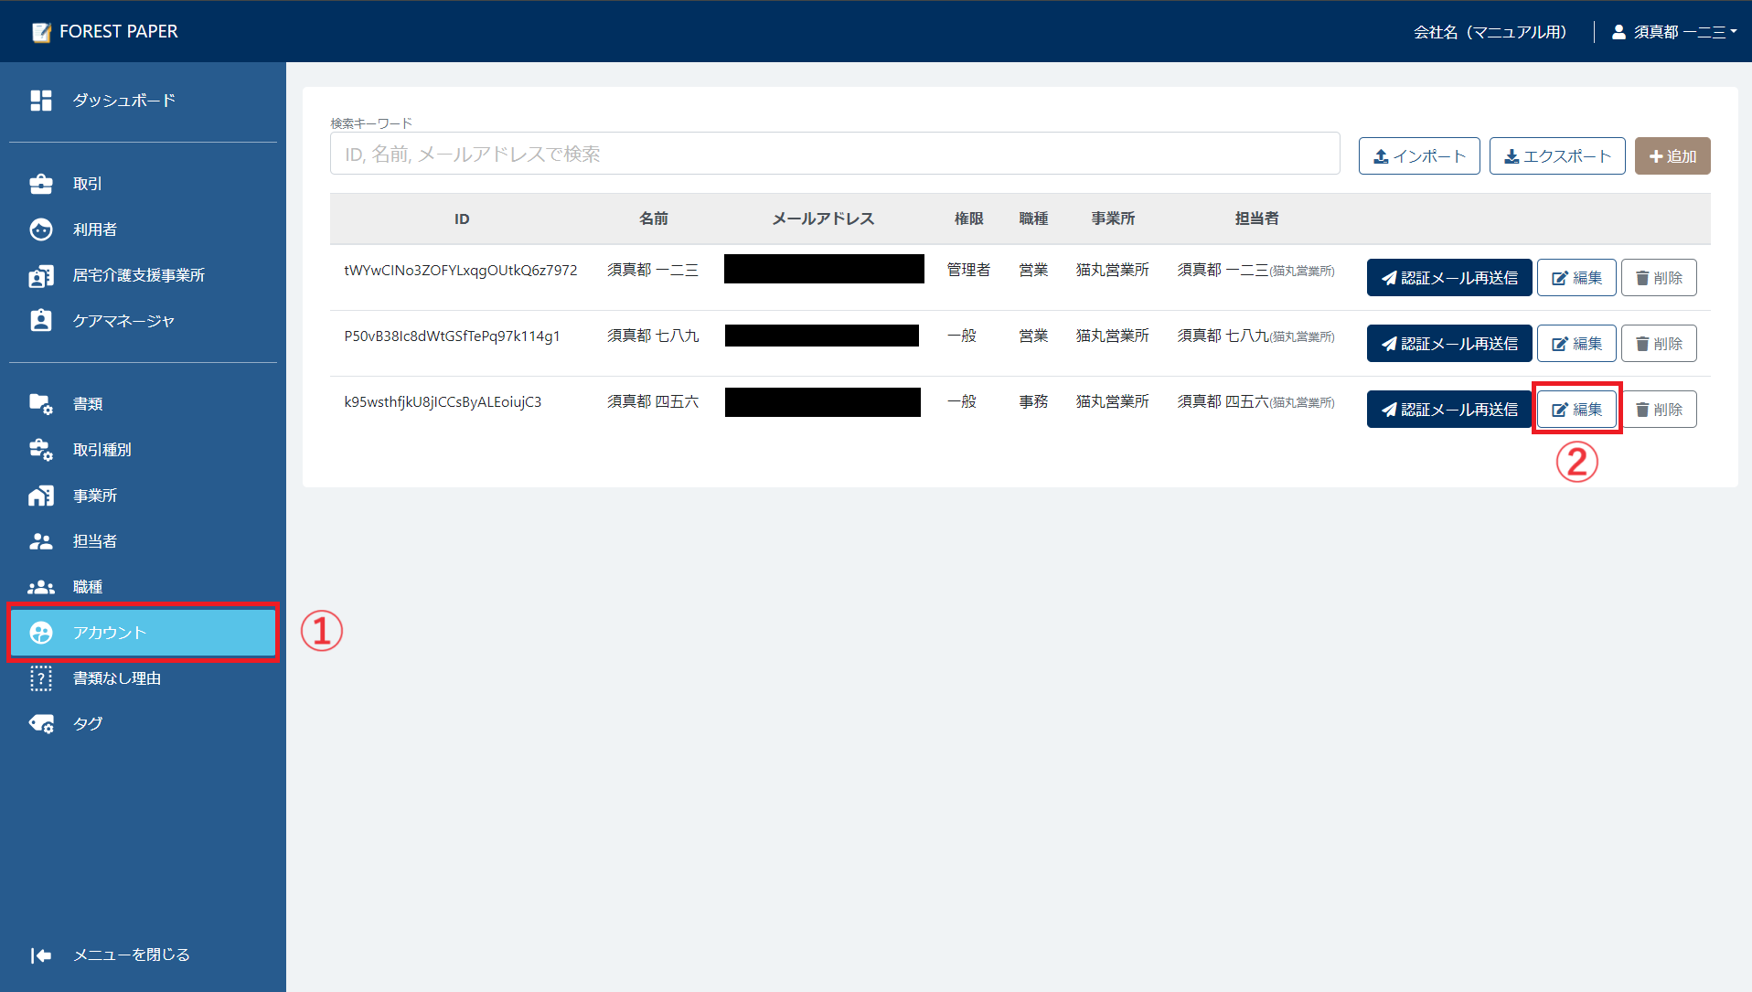This screenshot has height=992, width=1752.
Task: Open the 須真都 一二三 user dropdown
Action: click(1675, 32)
